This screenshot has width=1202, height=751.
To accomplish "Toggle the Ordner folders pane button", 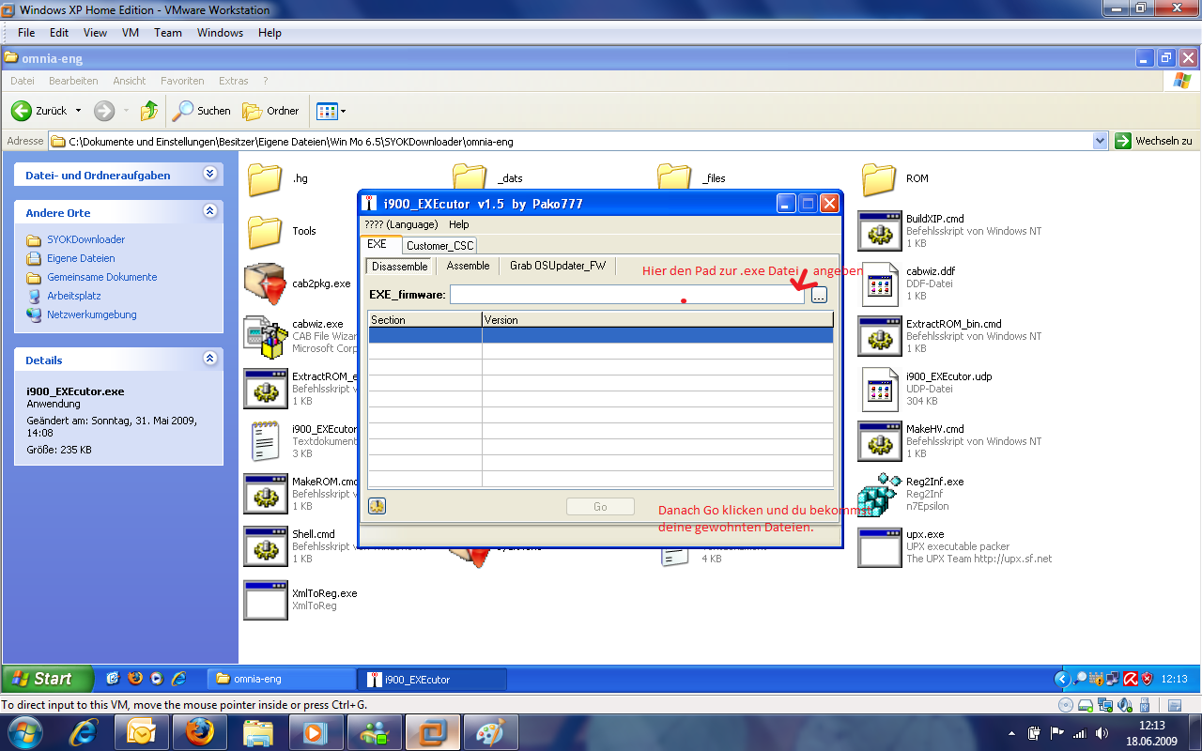I will point(271,111).
